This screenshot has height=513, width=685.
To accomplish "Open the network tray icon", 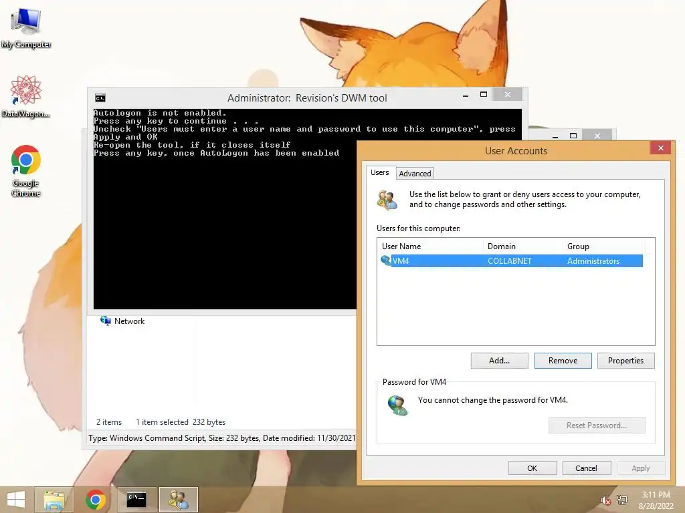I will (621, 500).
